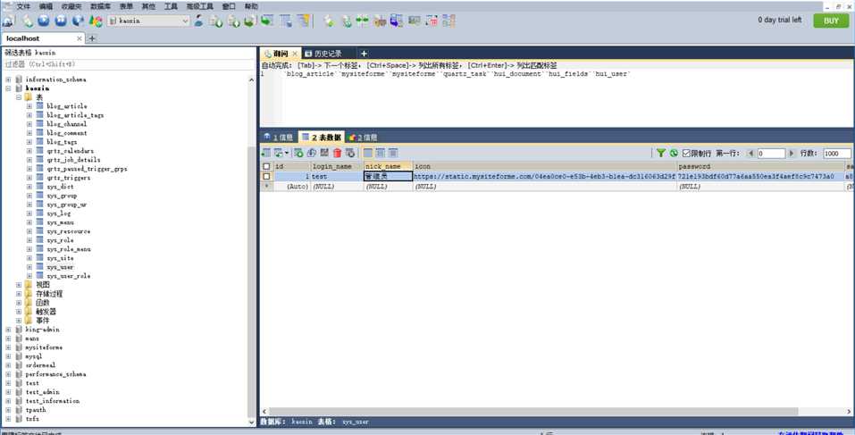
Task: Click the 过滤器 filter input field
Action: pyautogui.click(x=128, y=64)
